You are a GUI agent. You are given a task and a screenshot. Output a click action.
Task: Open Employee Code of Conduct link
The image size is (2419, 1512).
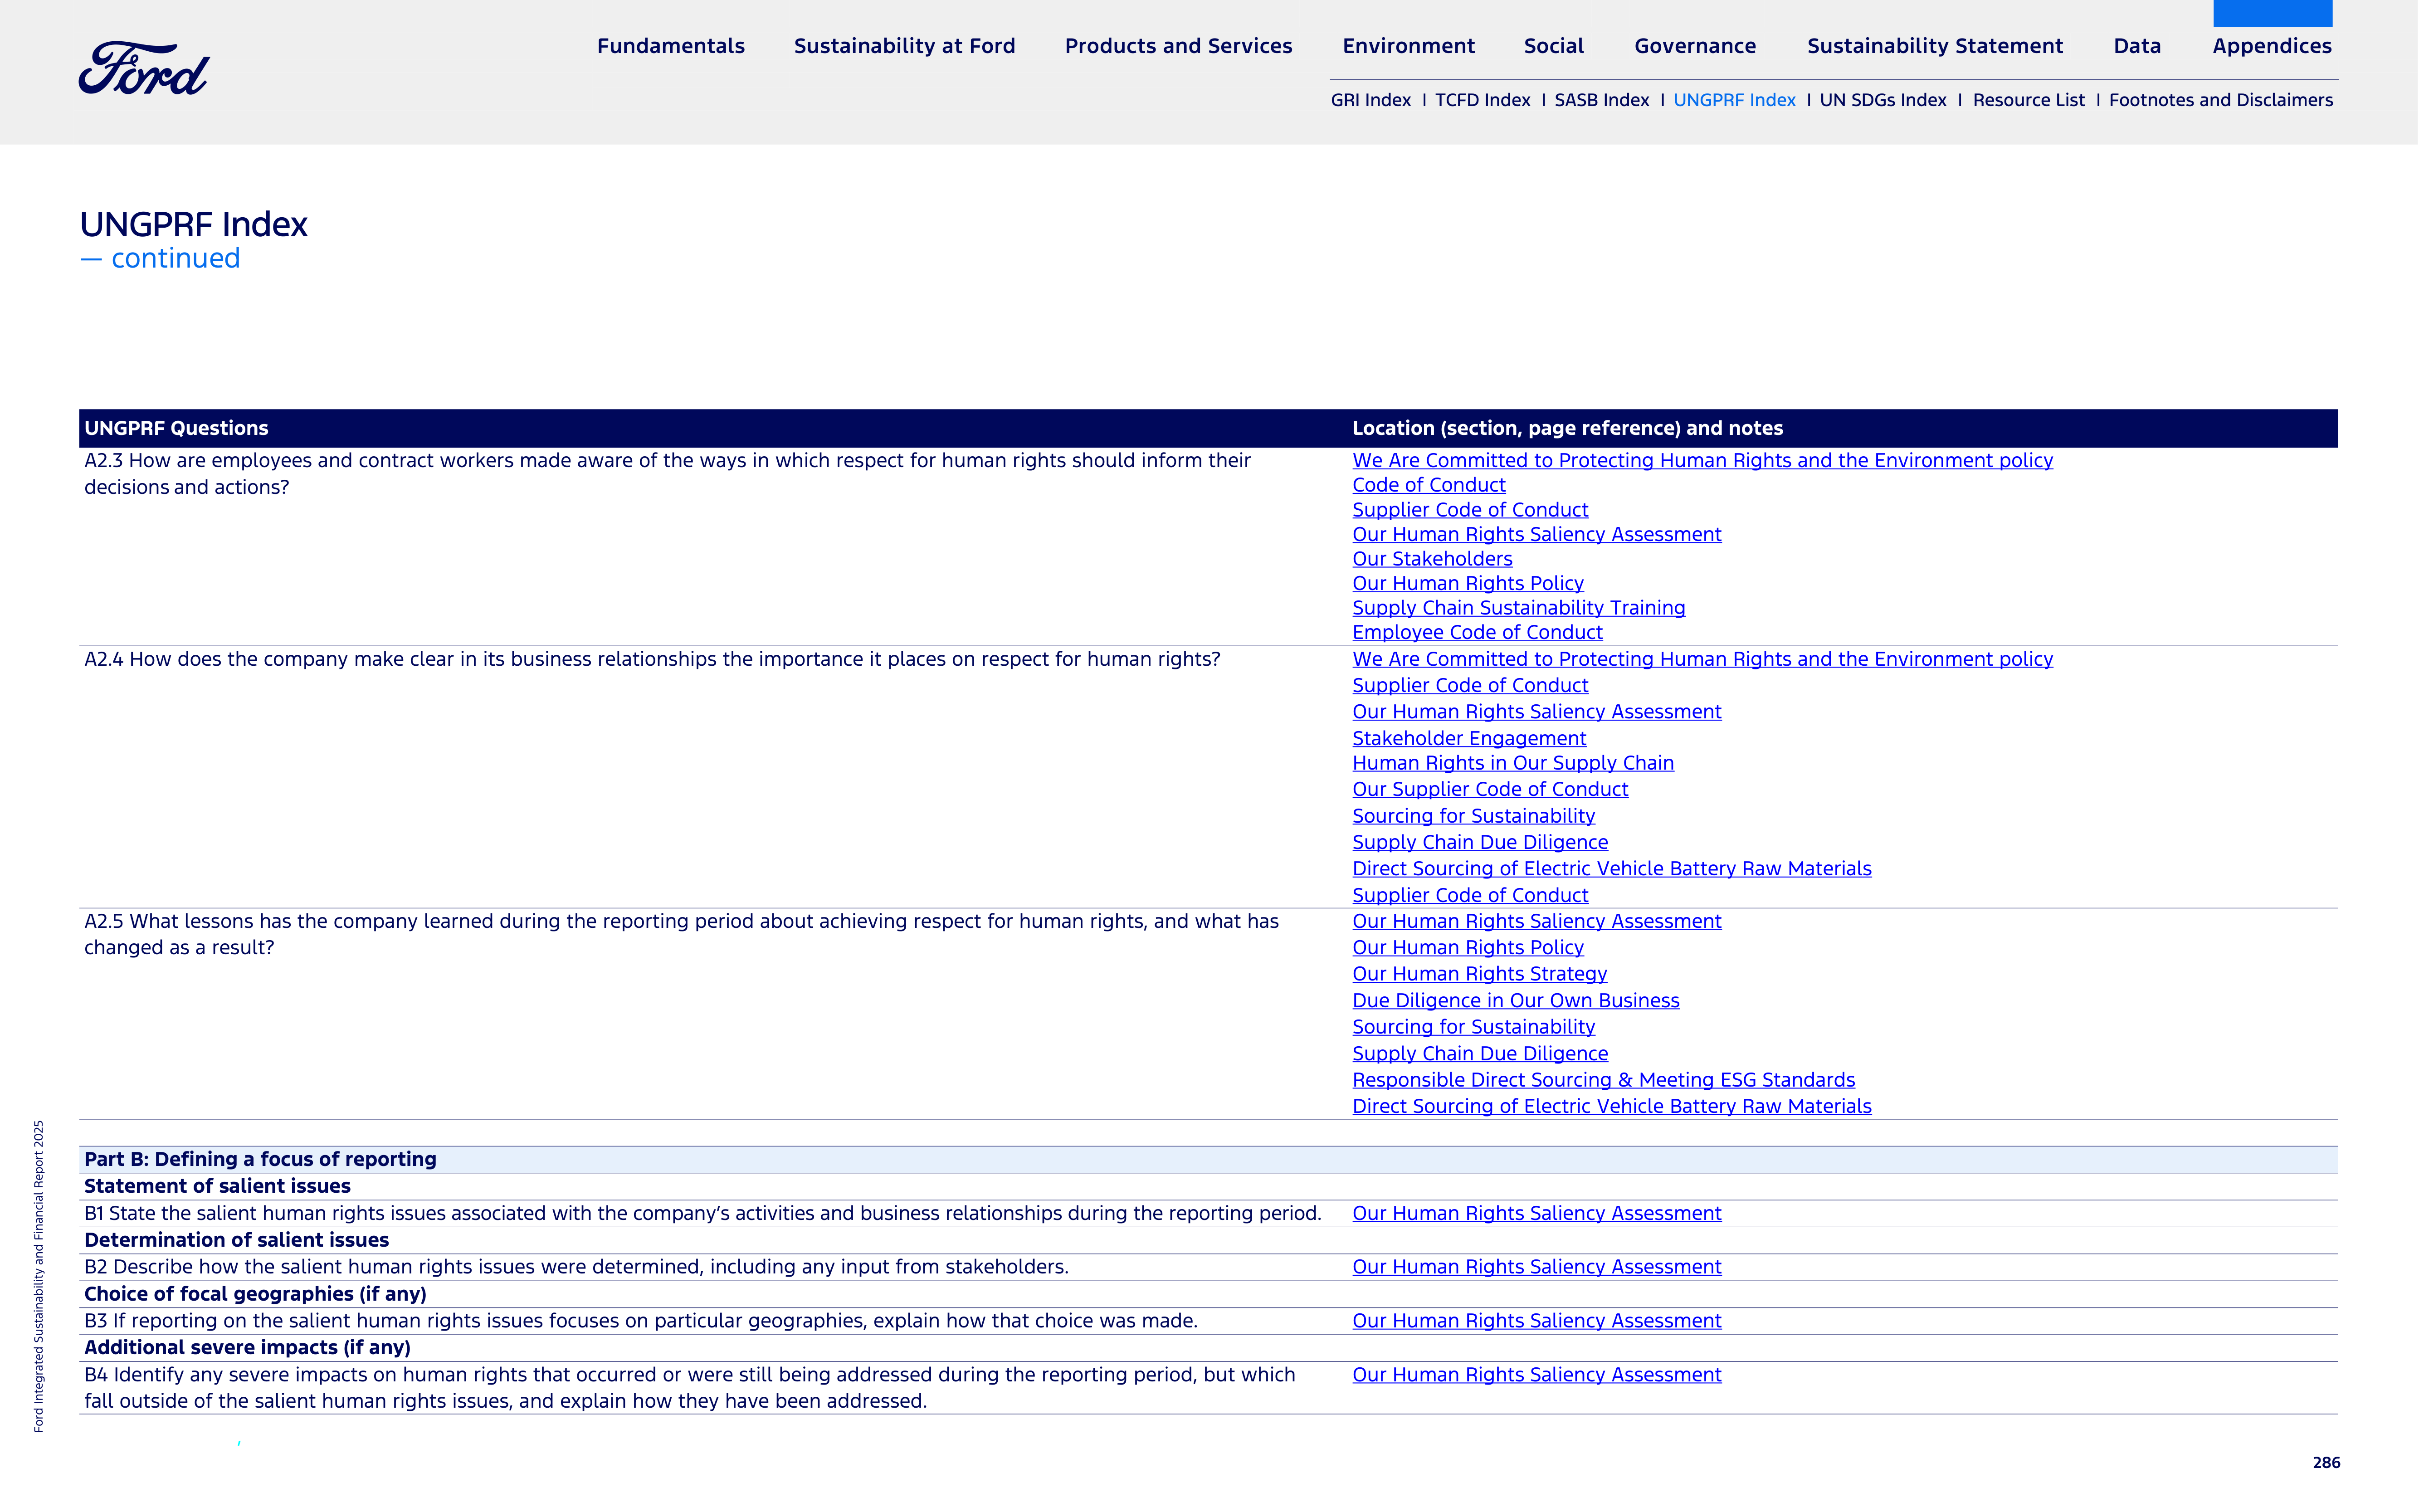[1477, 632]
